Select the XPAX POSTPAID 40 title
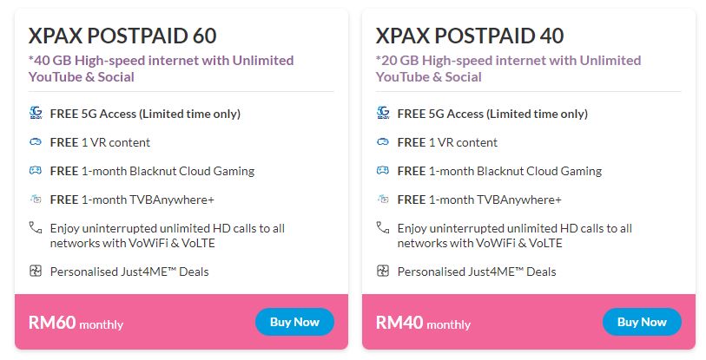This screenshot has width=706, height=360. (470, 36)
